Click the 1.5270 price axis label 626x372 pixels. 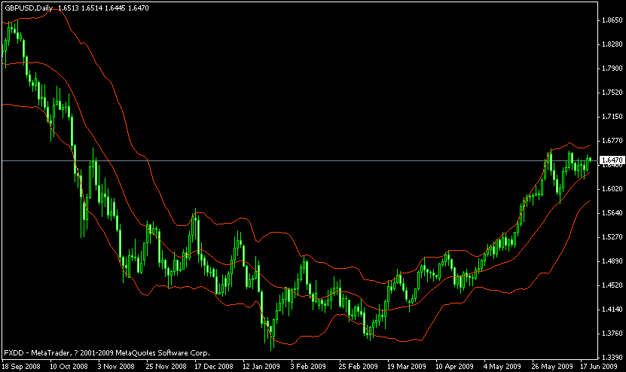pos(612,237)
